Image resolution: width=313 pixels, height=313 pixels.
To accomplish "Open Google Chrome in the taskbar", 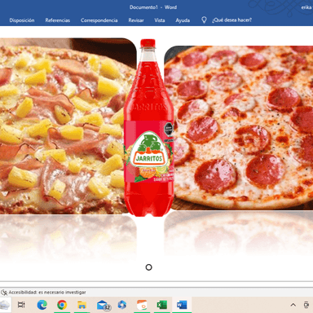I will (x=62, y=305).
